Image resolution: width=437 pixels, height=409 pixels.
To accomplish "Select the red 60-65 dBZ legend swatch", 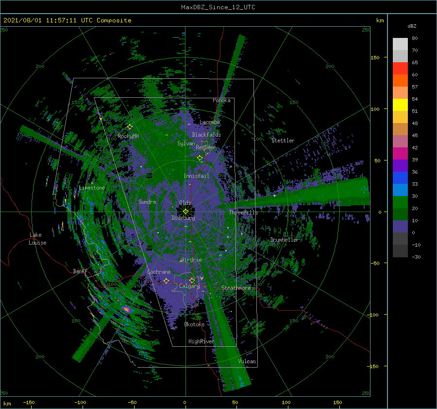I will [400, 69].
